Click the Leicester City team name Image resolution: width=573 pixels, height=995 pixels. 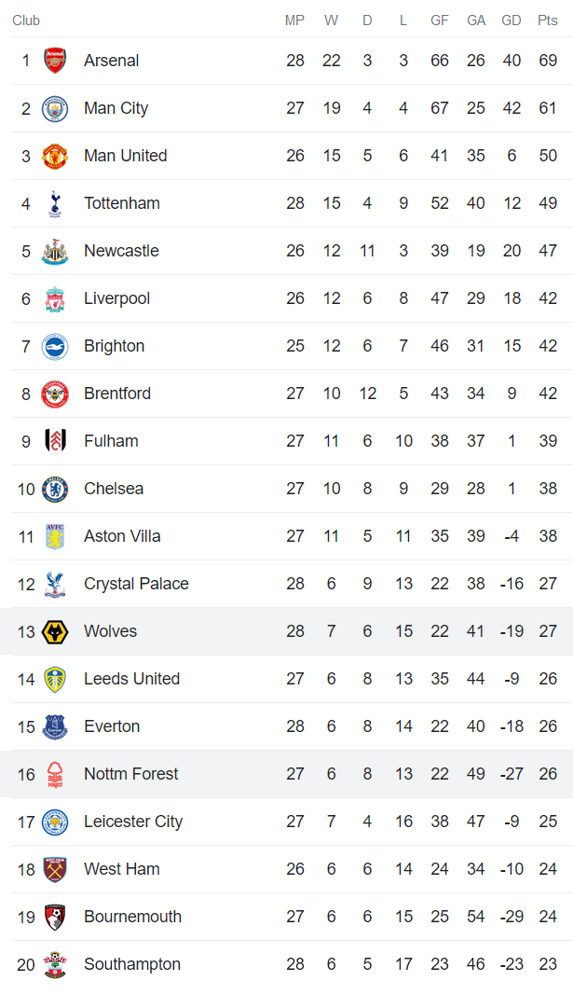pos(133,822)
